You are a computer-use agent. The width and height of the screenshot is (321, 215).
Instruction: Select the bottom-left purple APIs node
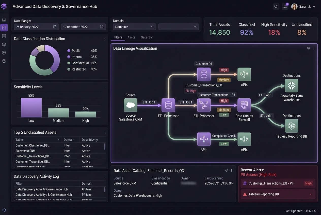pos(204,139)
